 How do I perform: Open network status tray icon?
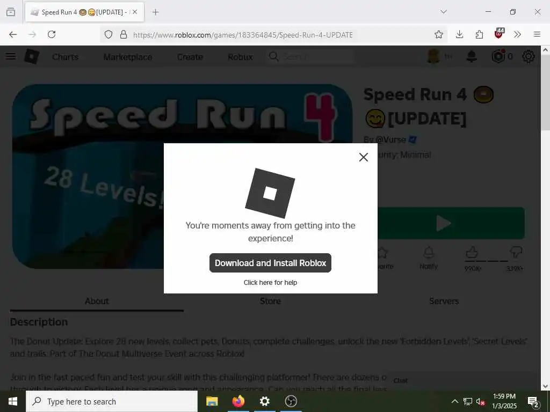[x=468, y=401]
